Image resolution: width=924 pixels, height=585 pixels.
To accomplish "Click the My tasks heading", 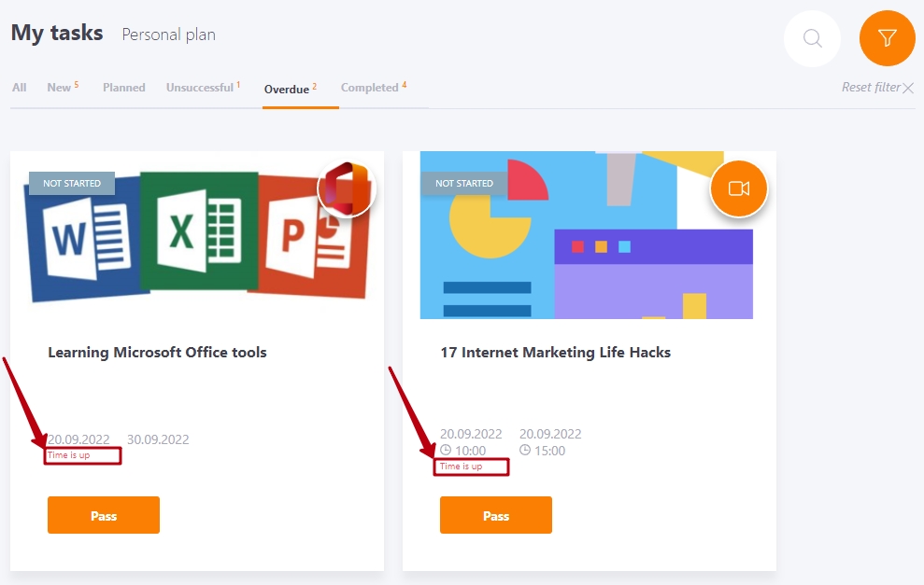I will coord(57,33).
